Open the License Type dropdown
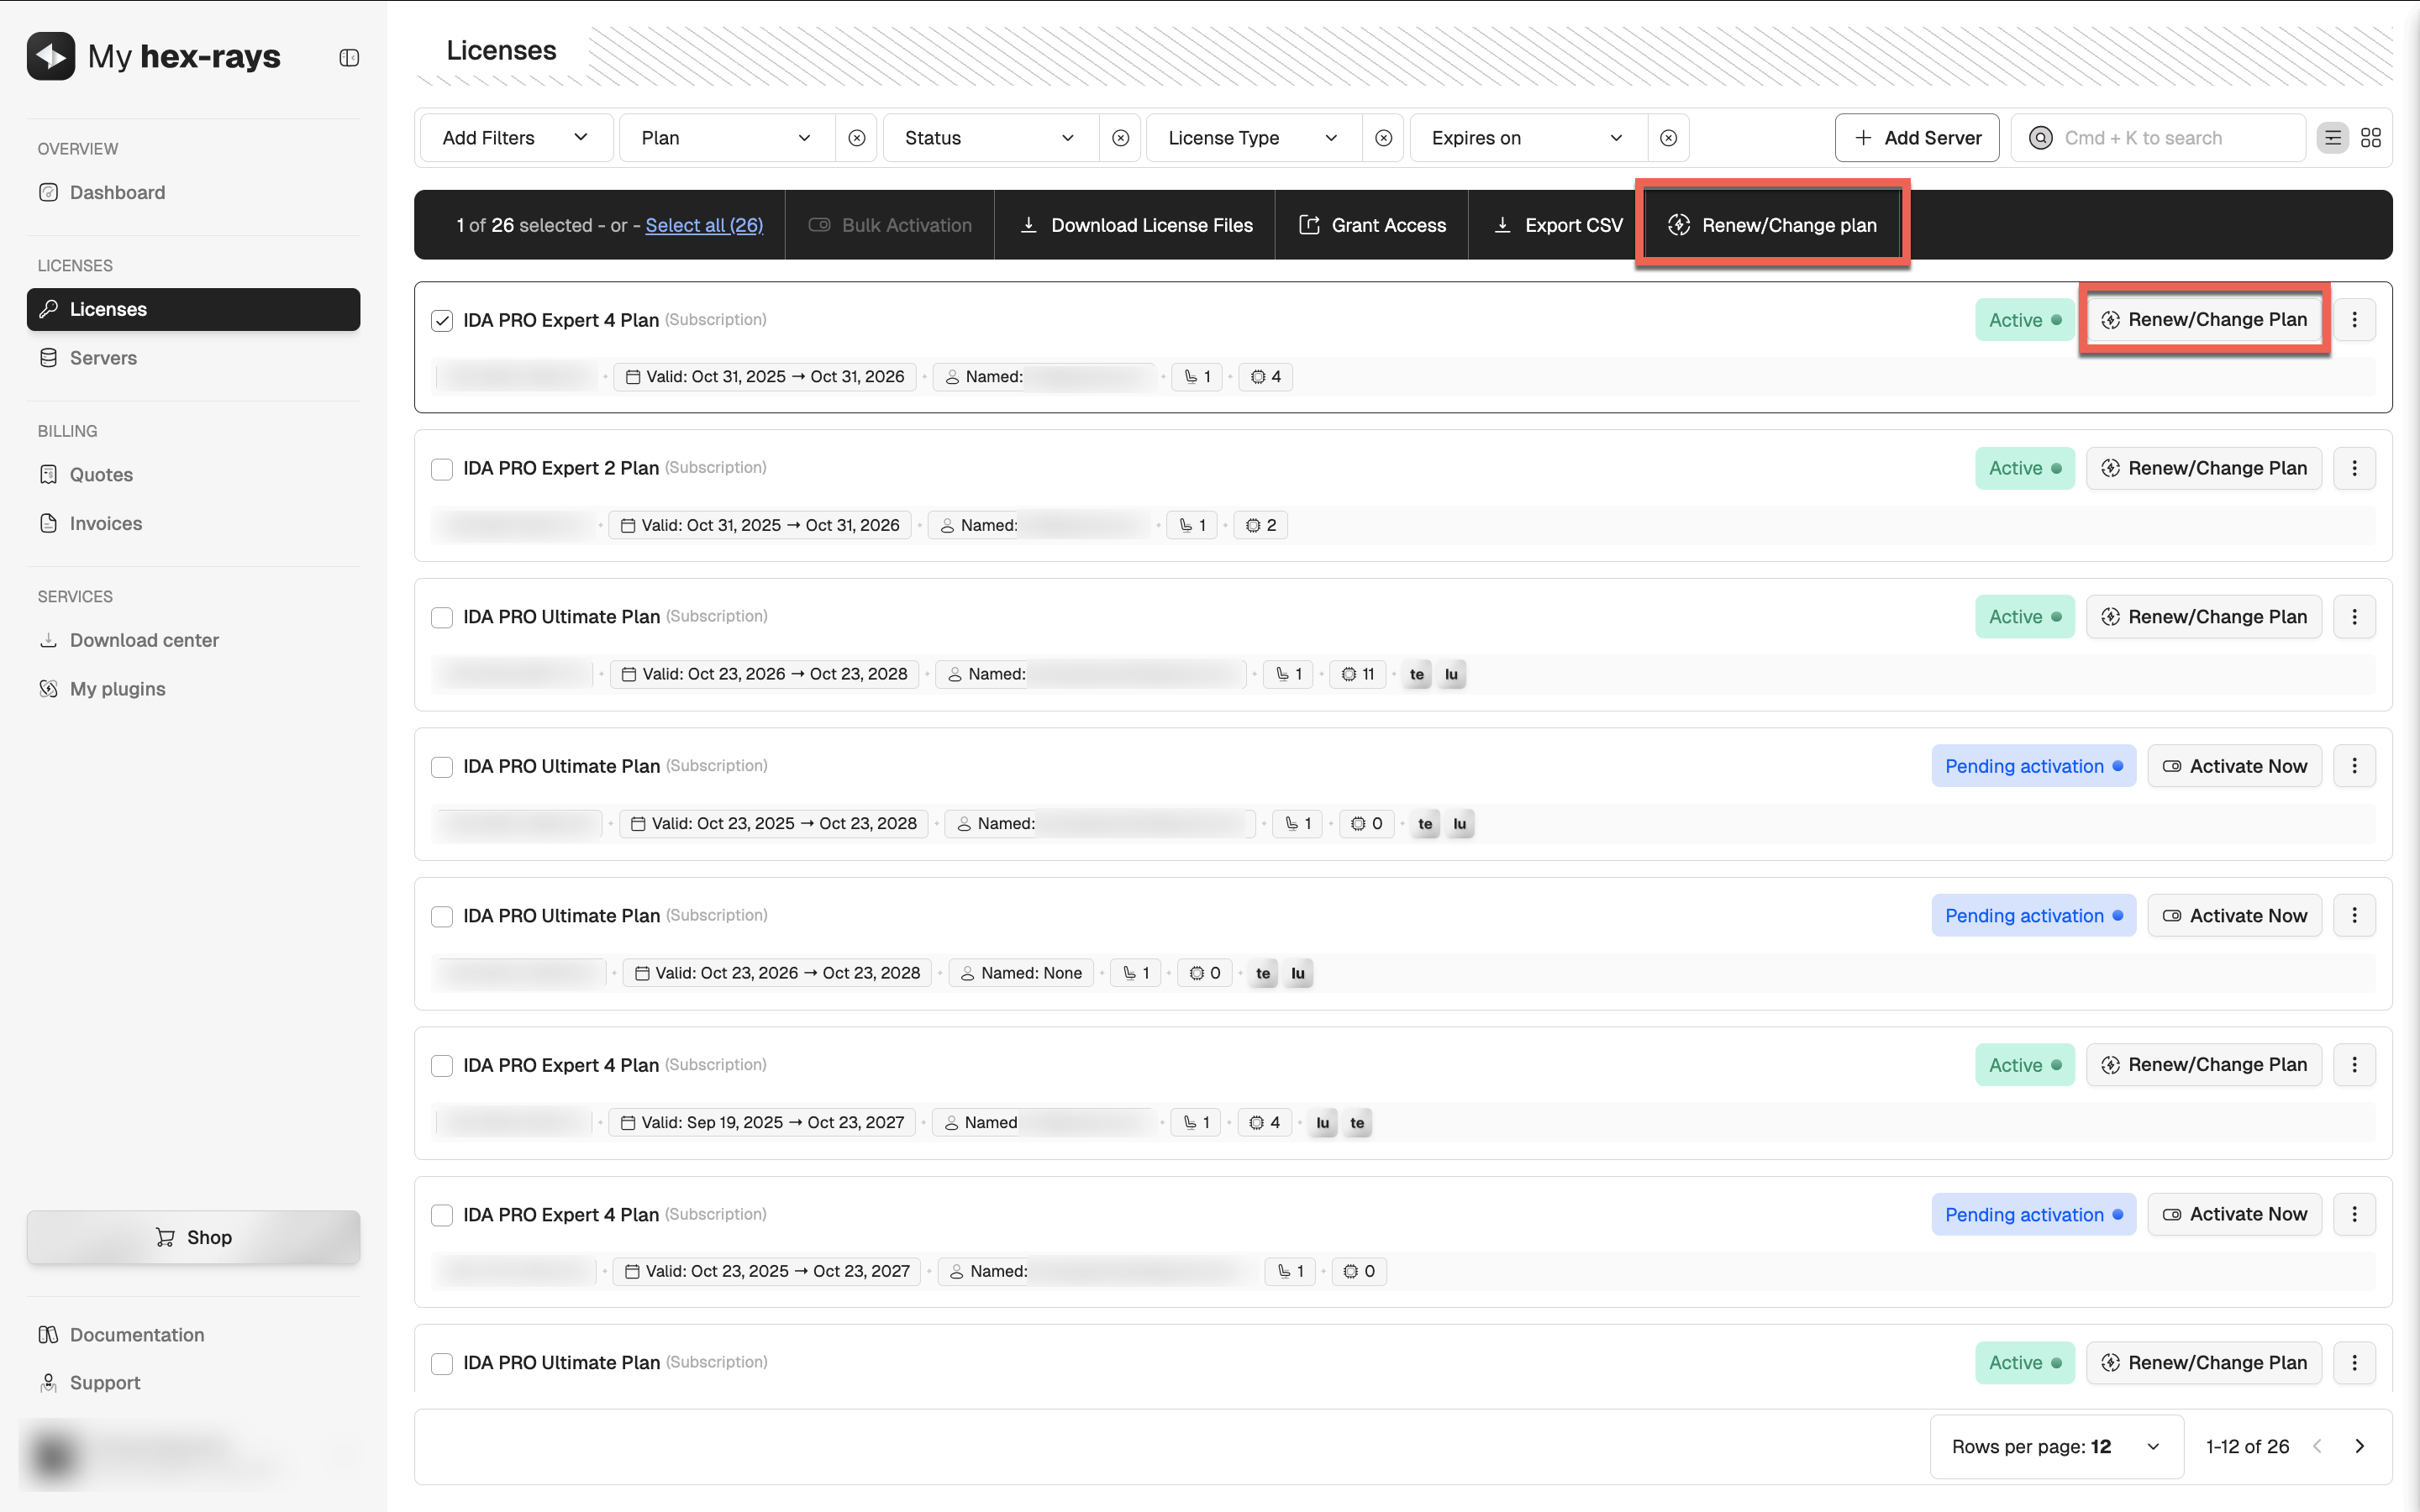Image resolution: width=2420 pixels, height=1512 pixels. (1252, 138)
